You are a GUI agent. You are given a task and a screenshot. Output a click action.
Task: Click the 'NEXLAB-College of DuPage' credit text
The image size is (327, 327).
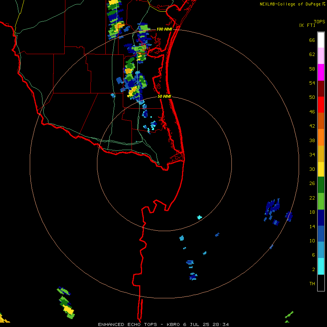[290, 4]
